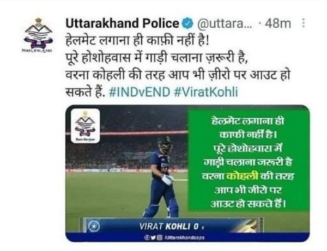Click the BCCI emblem on scoreboard banner

94,226
